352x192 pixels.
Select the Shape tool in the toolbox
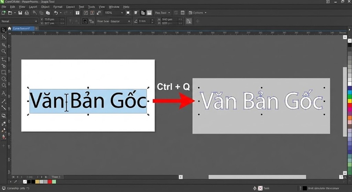[x=4, y=37]
